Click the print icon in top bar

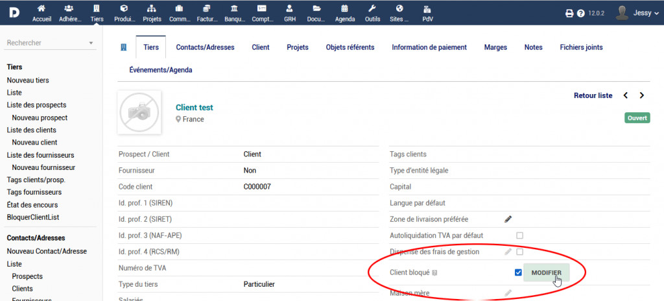point(569,13)
